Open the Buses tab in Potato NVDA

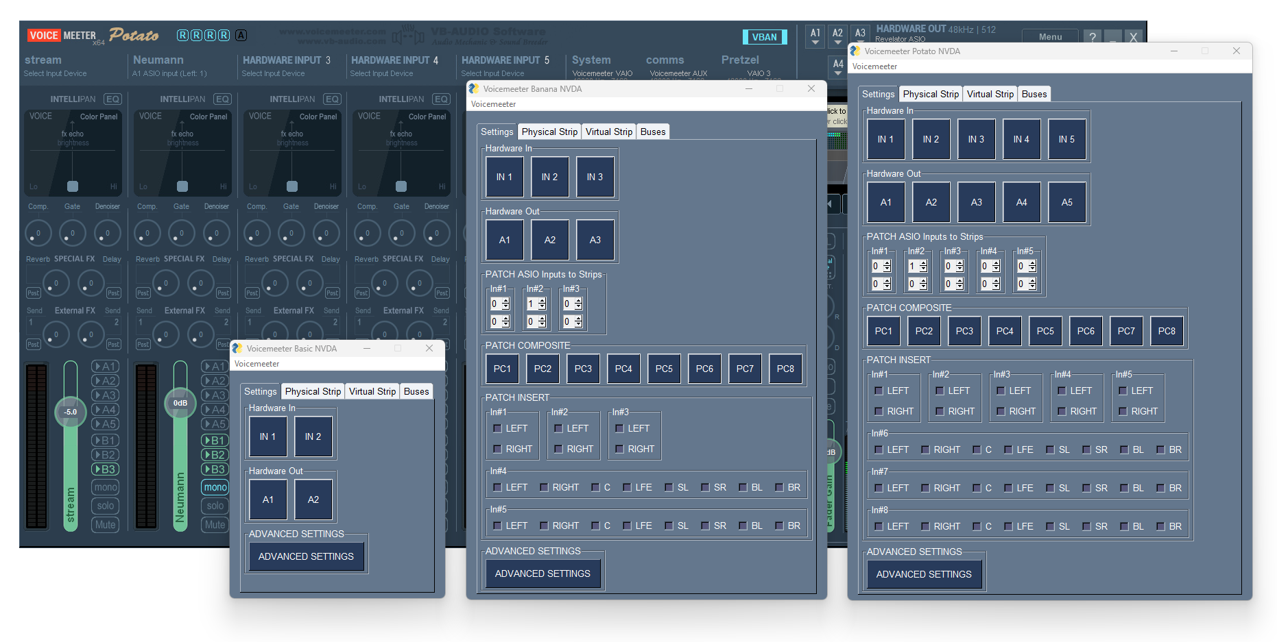(x=1034, y=94)
